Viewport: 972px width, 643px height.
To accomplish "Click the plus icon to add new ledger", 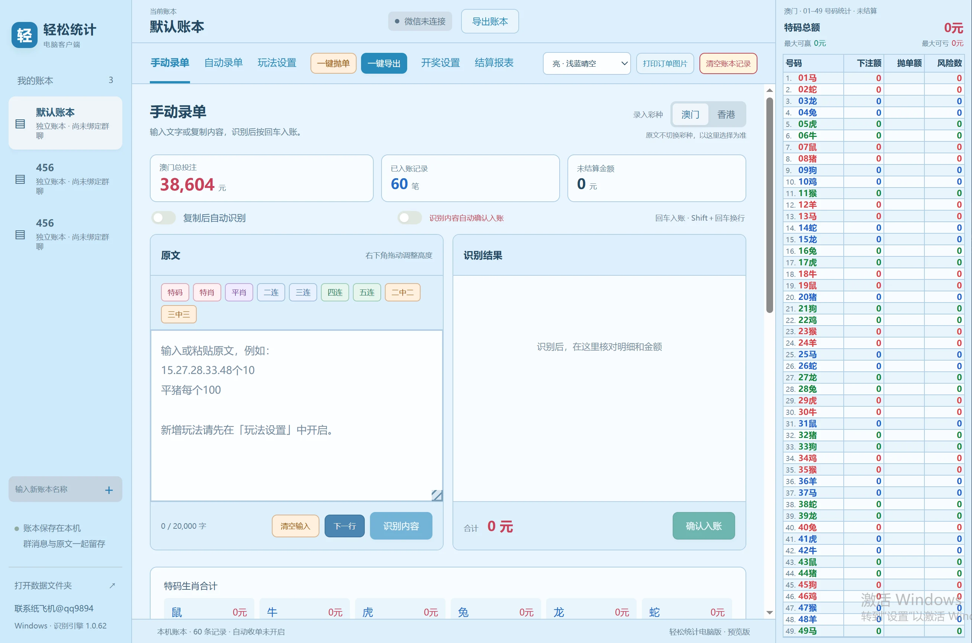I will click(x=109, y=490).
